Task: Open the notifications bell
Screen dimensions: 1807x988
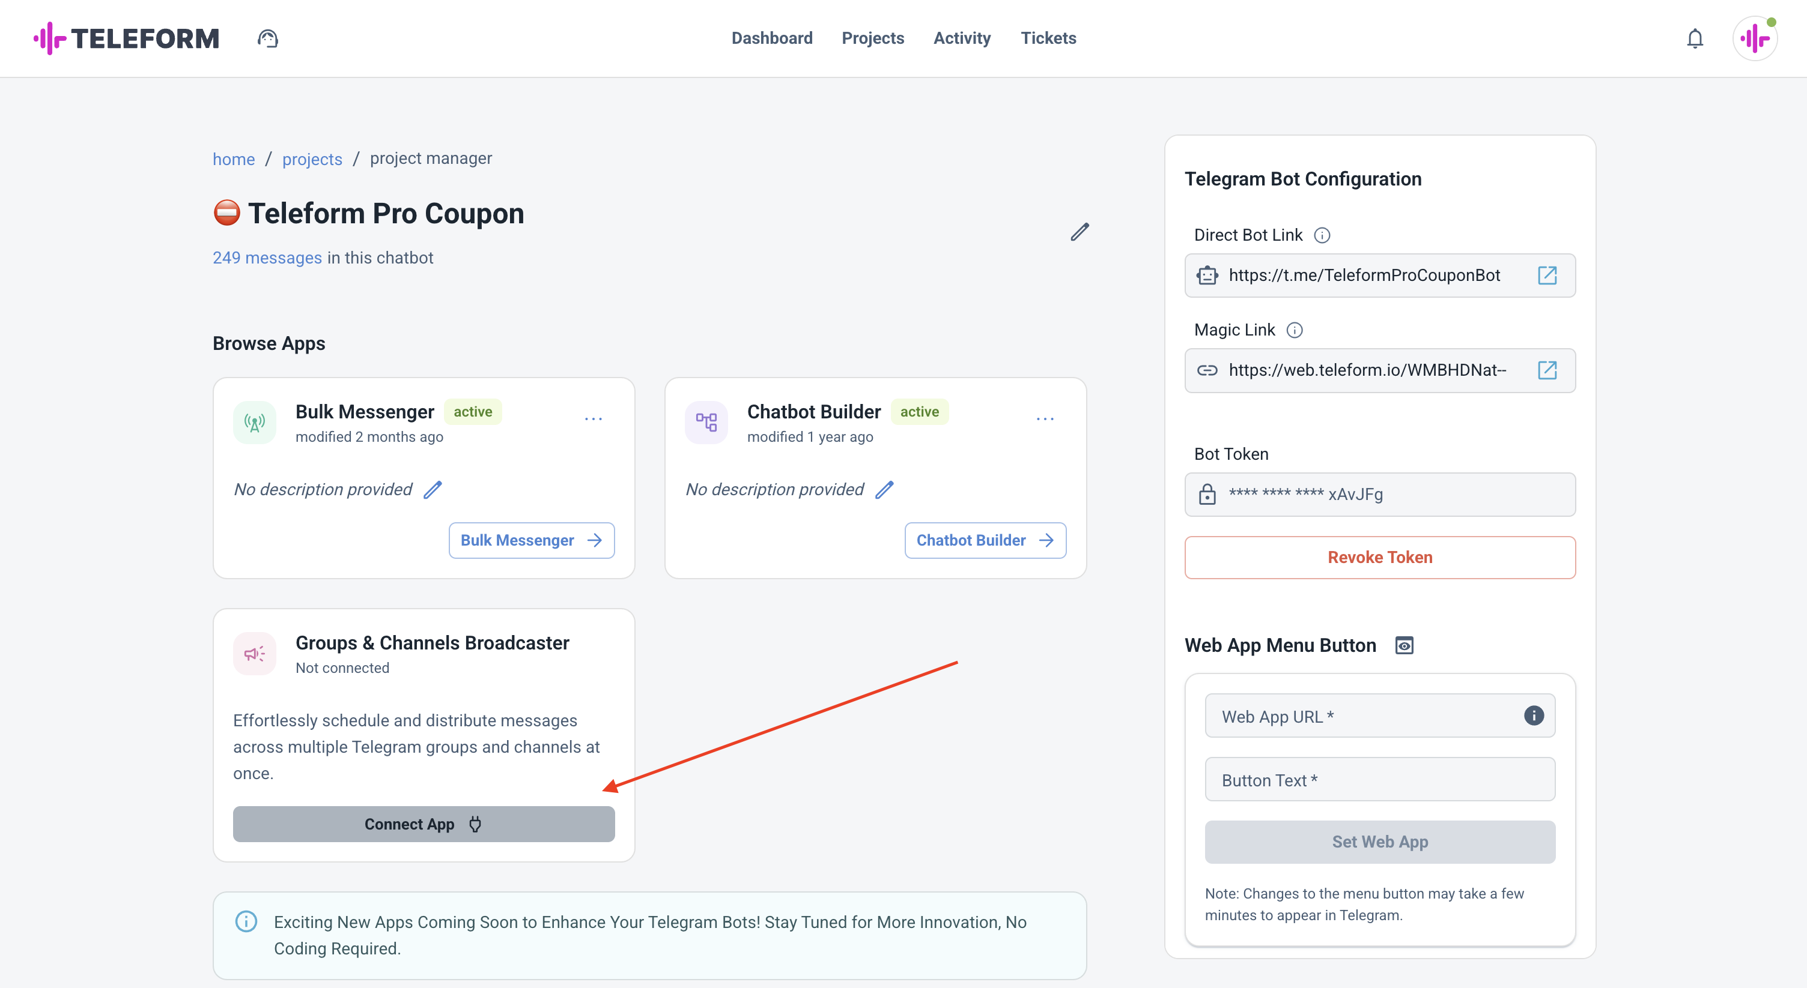Action: [x=1695, y=38]
